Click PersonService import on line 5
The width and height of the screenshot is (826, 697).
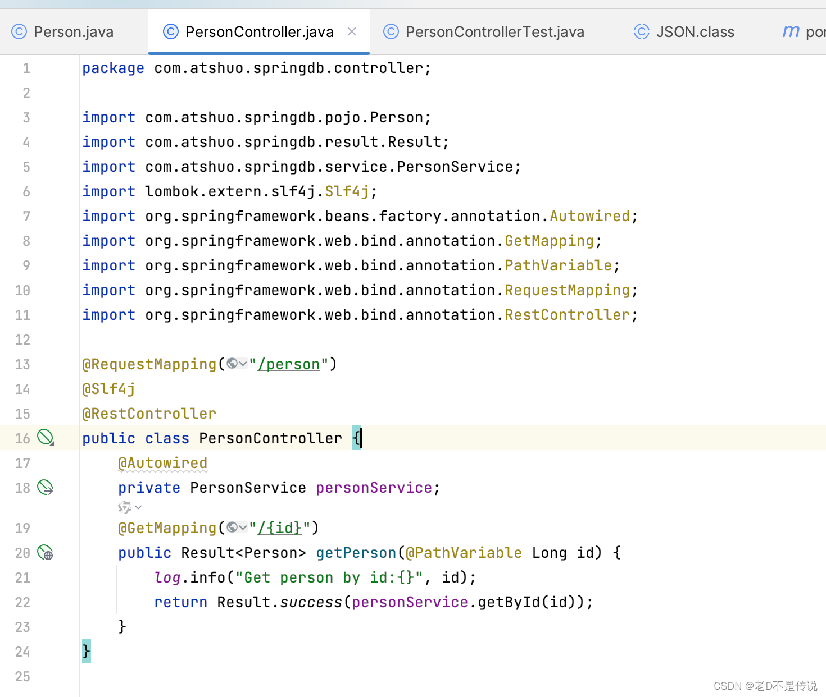pos(302,167)
